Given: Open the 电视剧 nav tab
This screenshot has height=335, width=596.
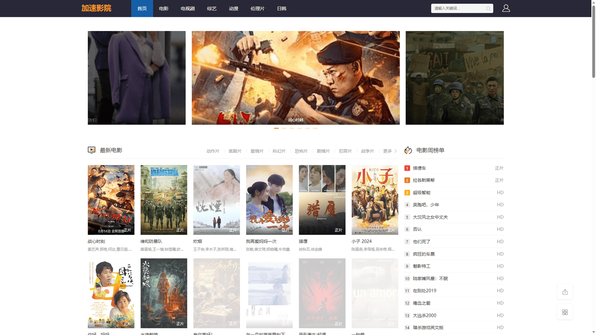Looking at the screenshot, I should (x=187, y=8).
